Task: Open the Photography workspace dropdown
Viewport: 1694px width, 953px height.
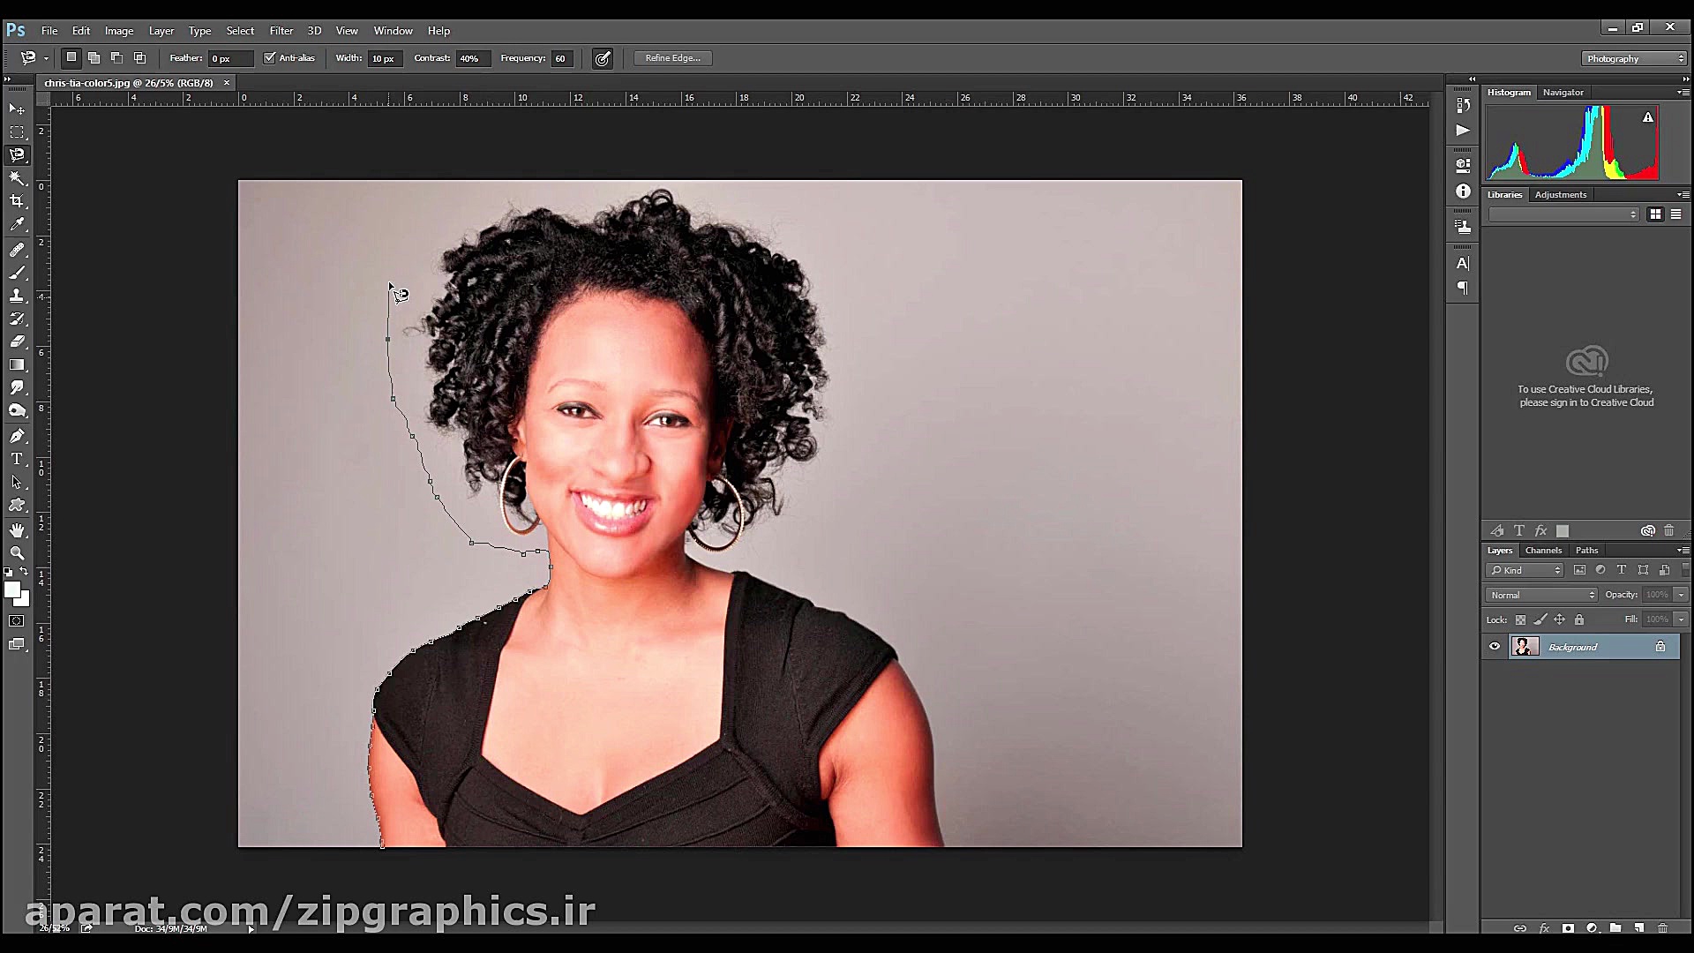Action: [1635, 59]
